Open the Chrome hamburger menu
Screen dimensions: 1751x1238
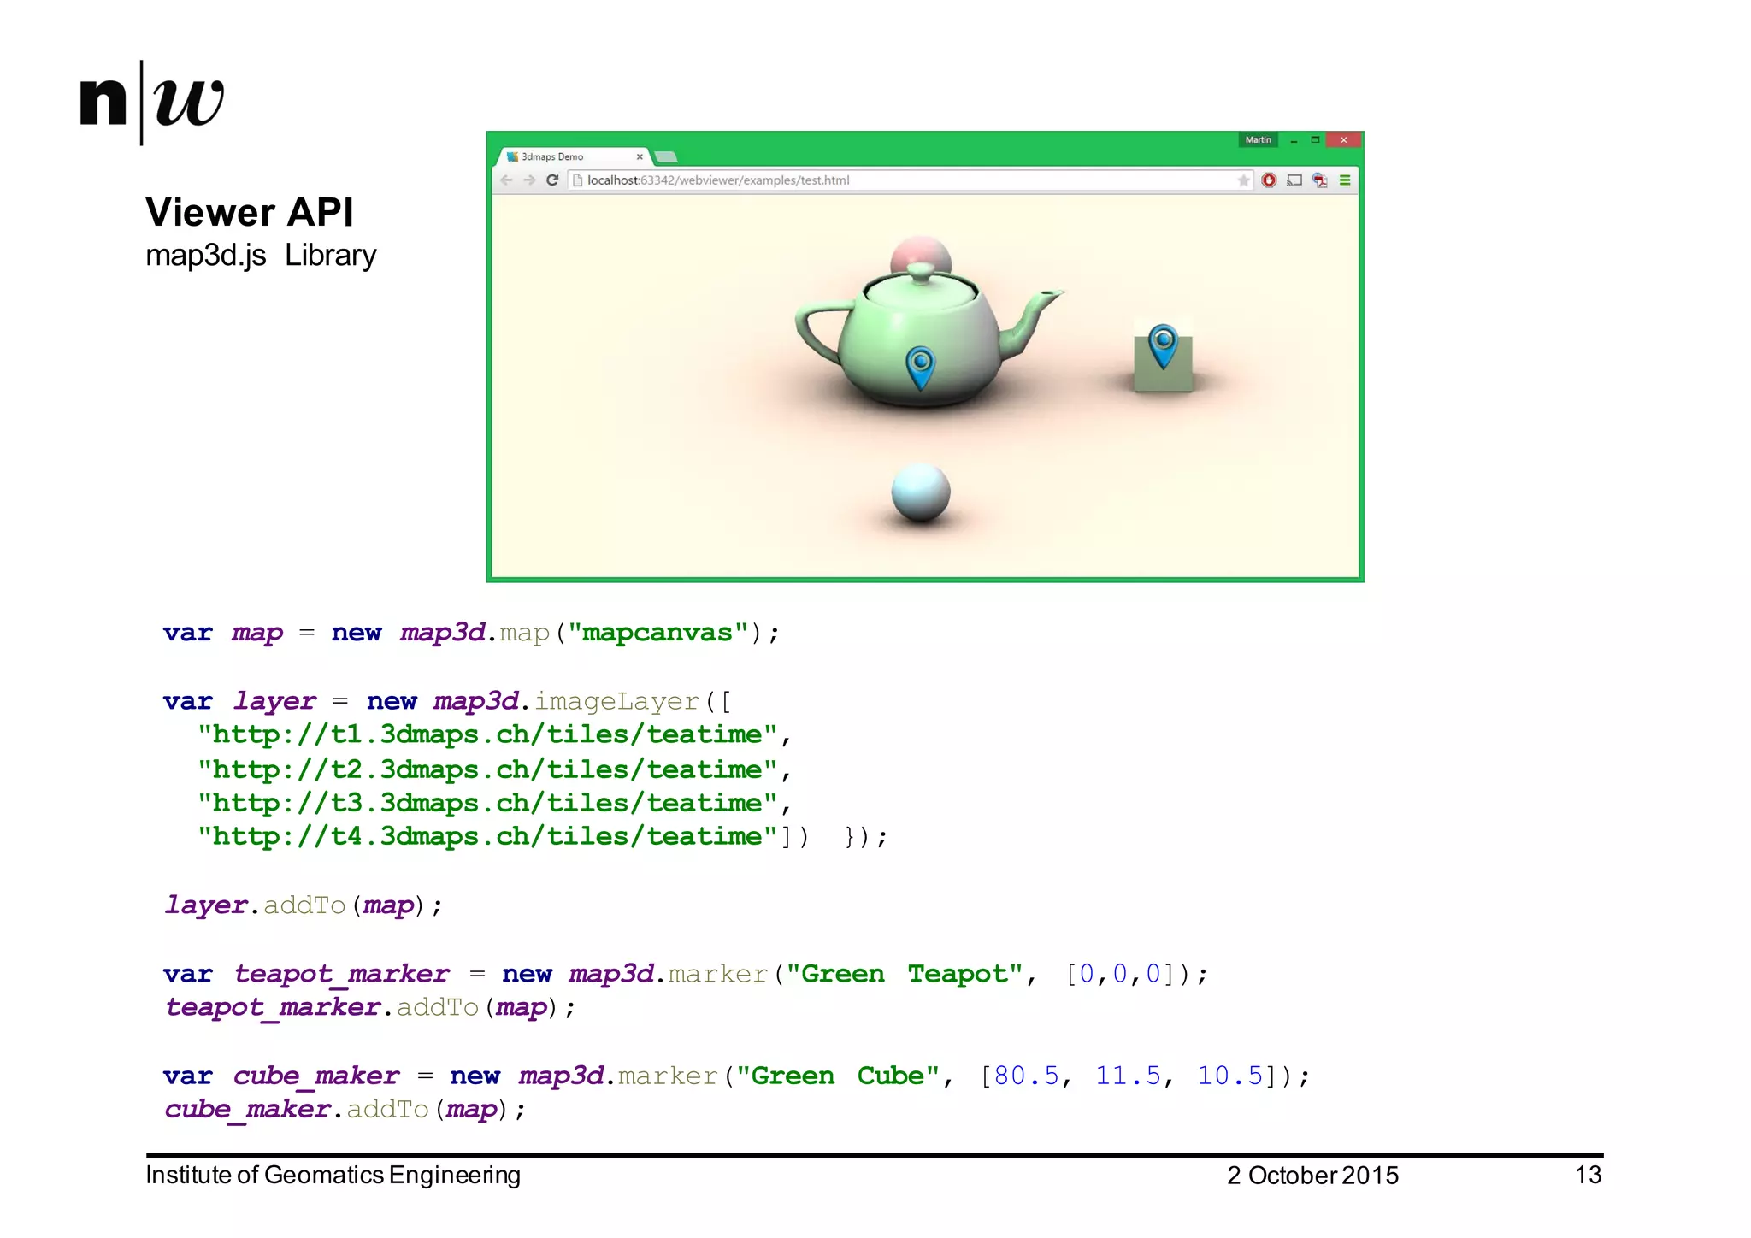[1345, 180]
